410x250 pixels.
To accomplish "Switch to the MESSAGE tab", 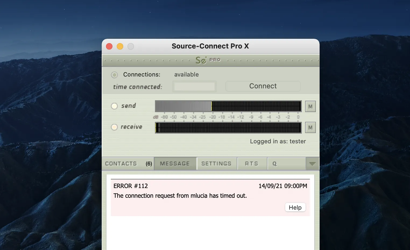I will point(175,164).
